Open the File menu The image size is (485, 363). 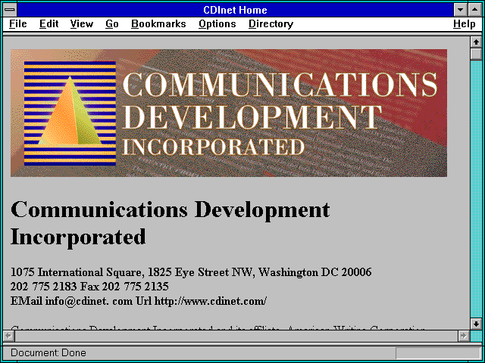18,24
